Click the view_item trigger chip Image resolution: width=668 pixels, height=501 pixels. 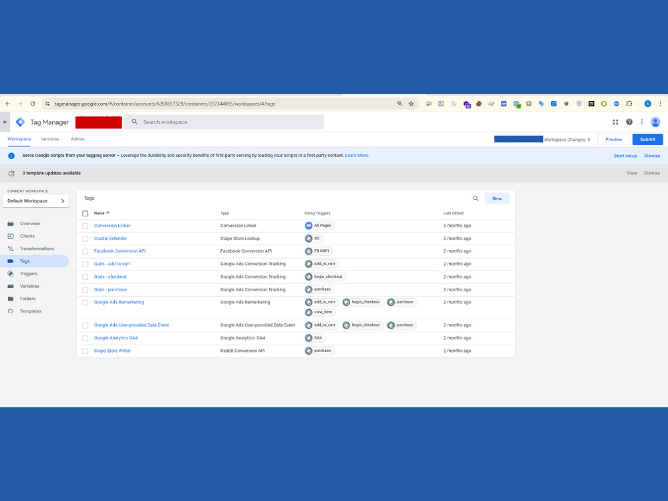point(320,312)
